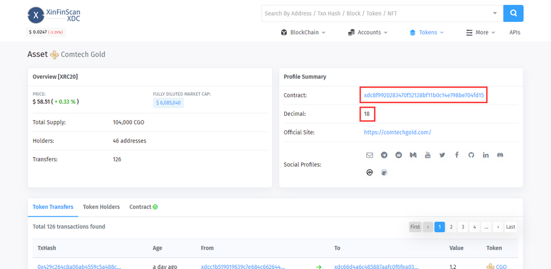Open the From address xdcc1b519019639...

click(243, 266)
